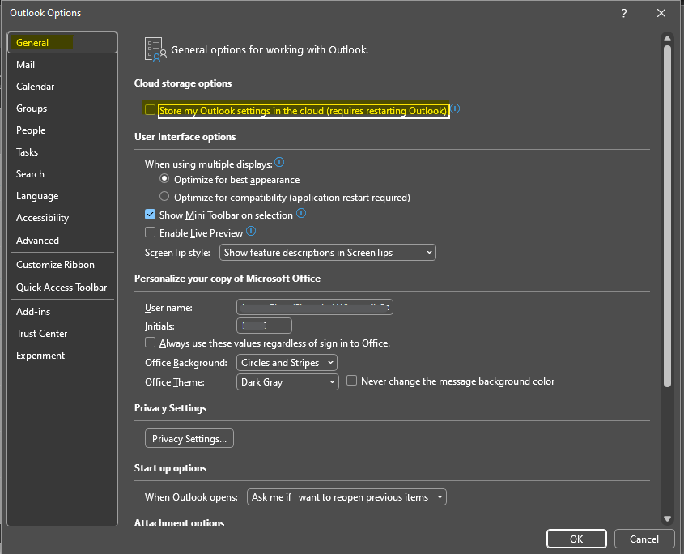The image size is (684, 554).
Task: Click the vertical scrollbar thumb
Action: coord(667,215)
